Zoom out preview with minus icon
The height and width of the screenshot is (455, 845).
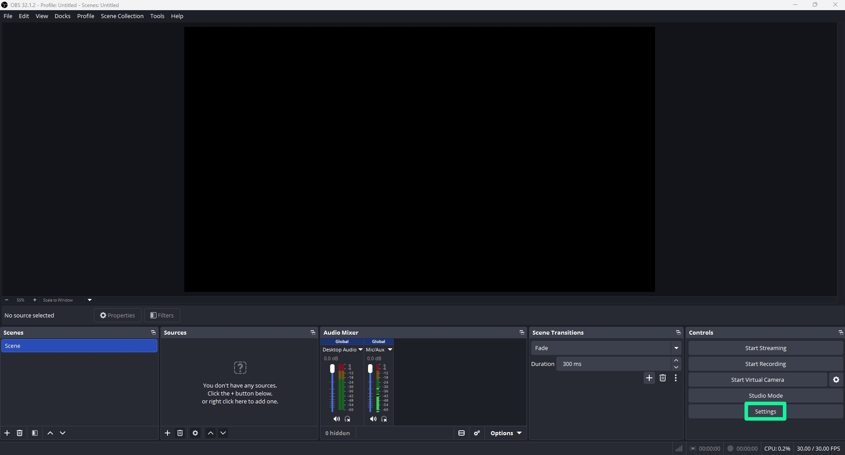[7, 300]
